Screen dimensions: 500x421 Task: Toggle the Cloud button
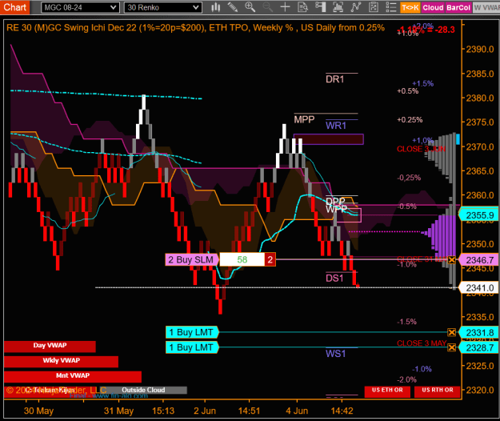pos(433,8)
